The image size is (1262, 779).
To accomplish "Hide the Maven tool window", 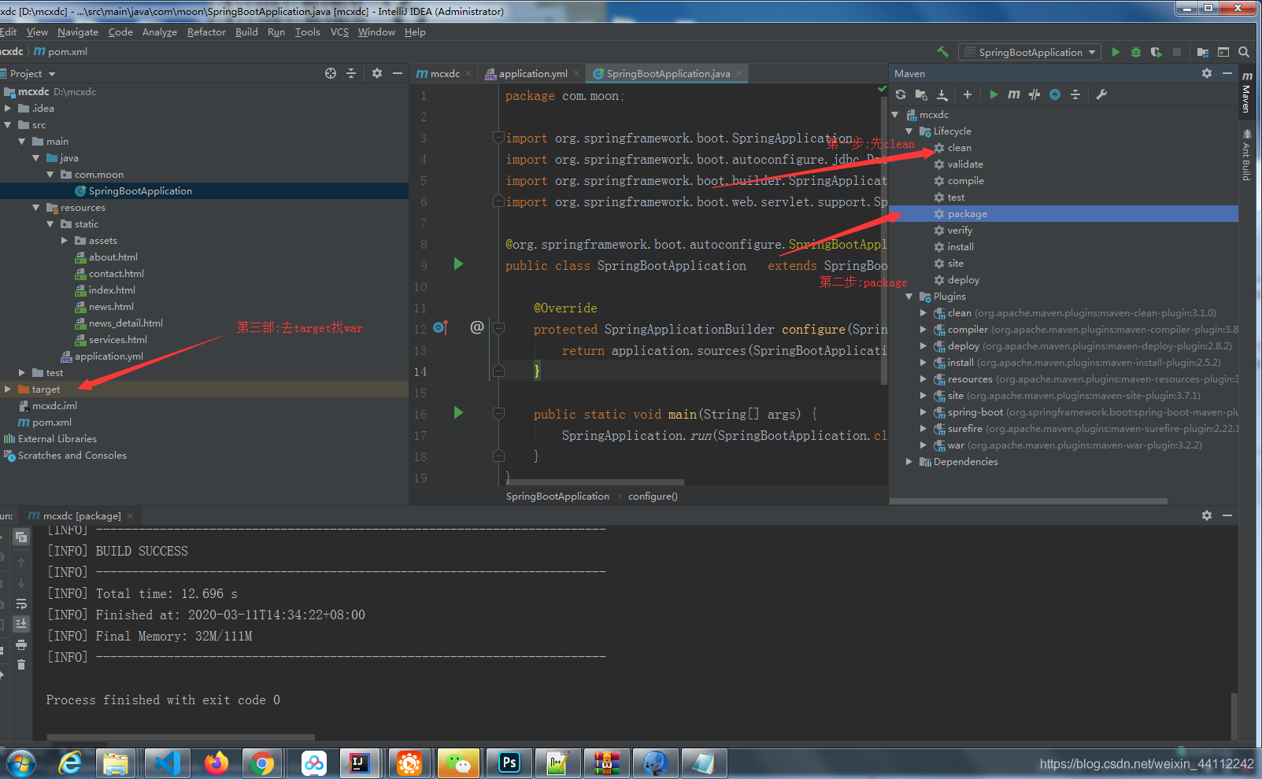I will click(x=1227, y=73).
